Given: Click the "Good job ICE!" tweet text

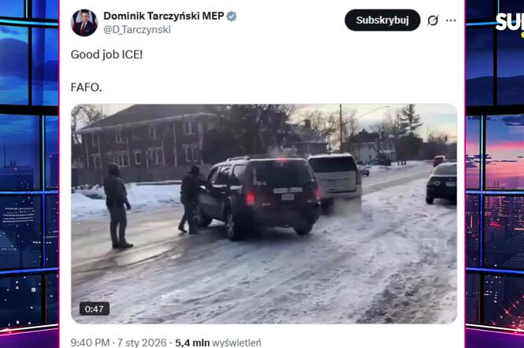Looking at the screenshot, I should tap(106, 54).
